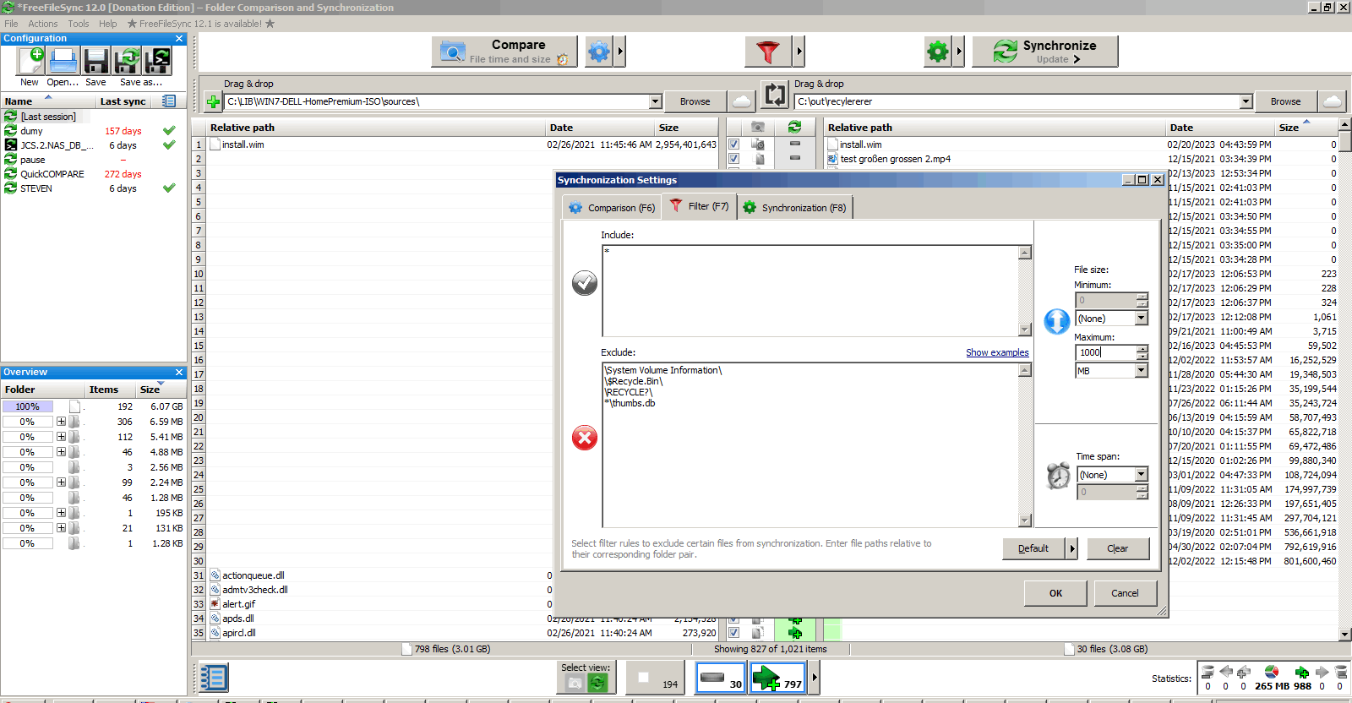Toggle left-only view showing 30

click(x=721, y=678)
